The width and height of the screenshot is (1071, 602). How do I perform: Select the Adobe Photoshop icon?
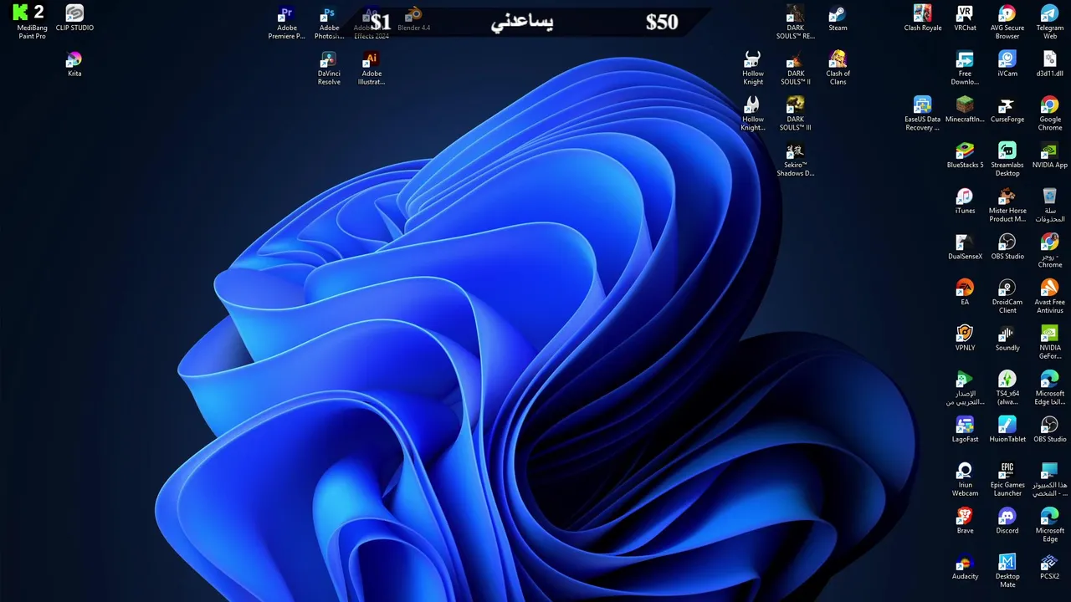[329, 22]
